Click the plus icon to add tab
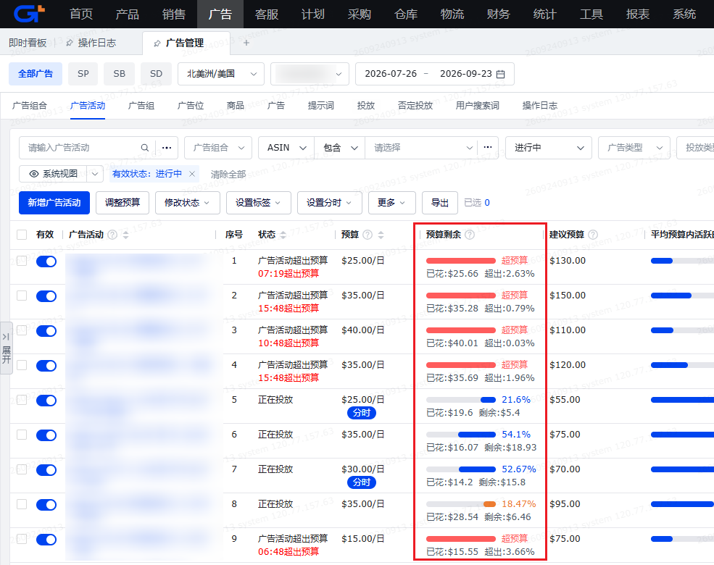714x565 pixels. (x=246, y=43)
